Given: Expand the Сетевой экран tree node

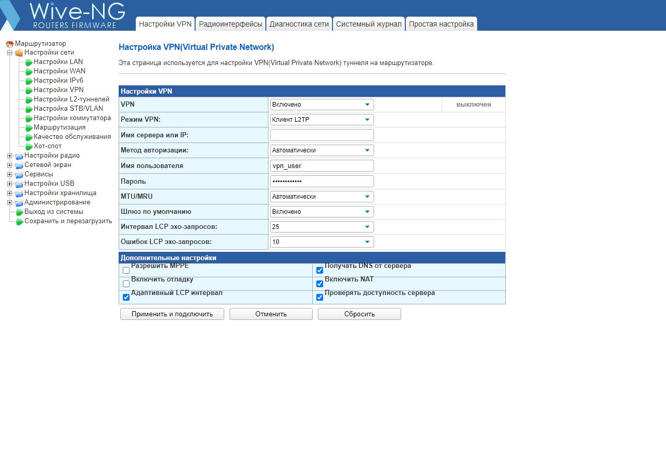Looking at the screenshot, I should coord(9,165).
